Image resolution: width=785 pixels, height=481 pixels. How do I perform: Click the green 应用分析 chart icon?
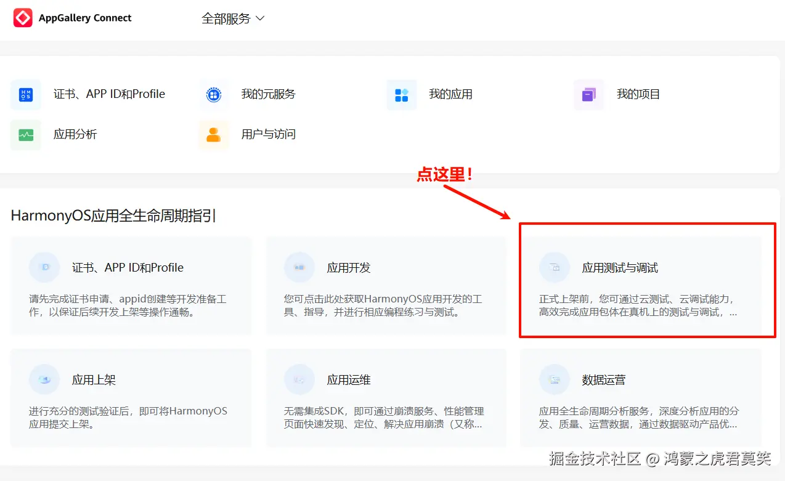click(x=26, y=135)
